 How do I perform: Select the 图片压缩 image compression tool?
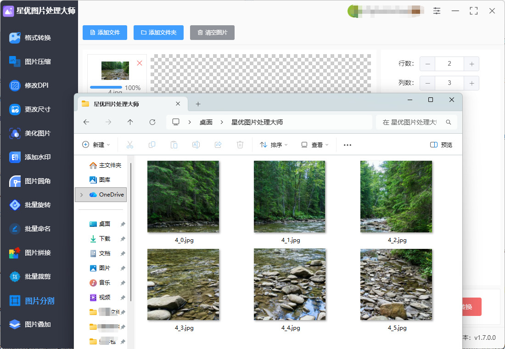pos(37,62)
